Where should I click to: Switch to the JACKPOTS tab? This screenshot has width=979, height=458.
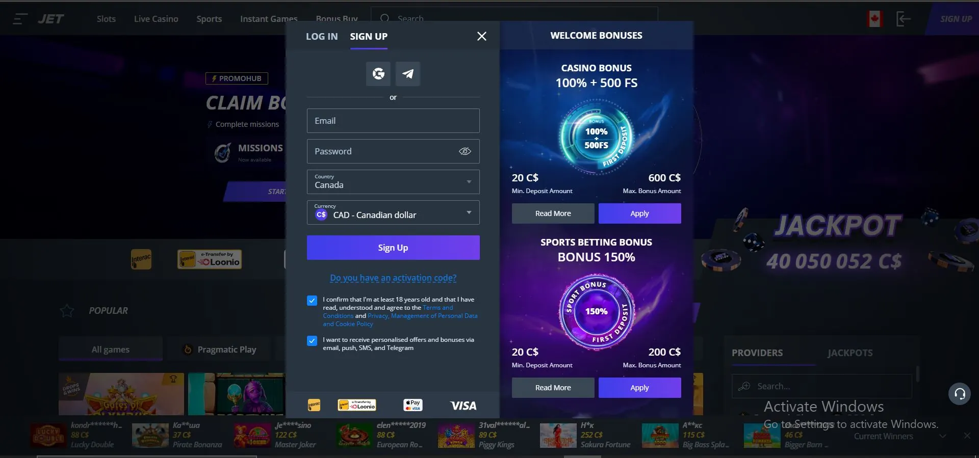click(x=849, y=353)
